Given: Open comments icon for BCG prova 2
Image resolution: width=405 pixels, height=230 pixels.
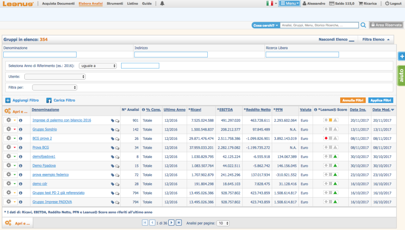Looking at the screenshot, I should [117, 139].
